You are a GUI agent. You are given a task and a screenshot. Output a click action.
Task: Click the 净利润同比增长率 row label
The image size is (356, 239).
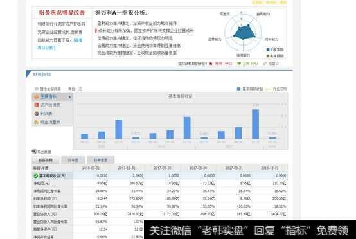[x=47, y=191]
